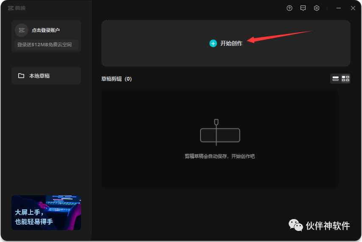Click the teal plus icon beside 开始创作

[213, 43]
